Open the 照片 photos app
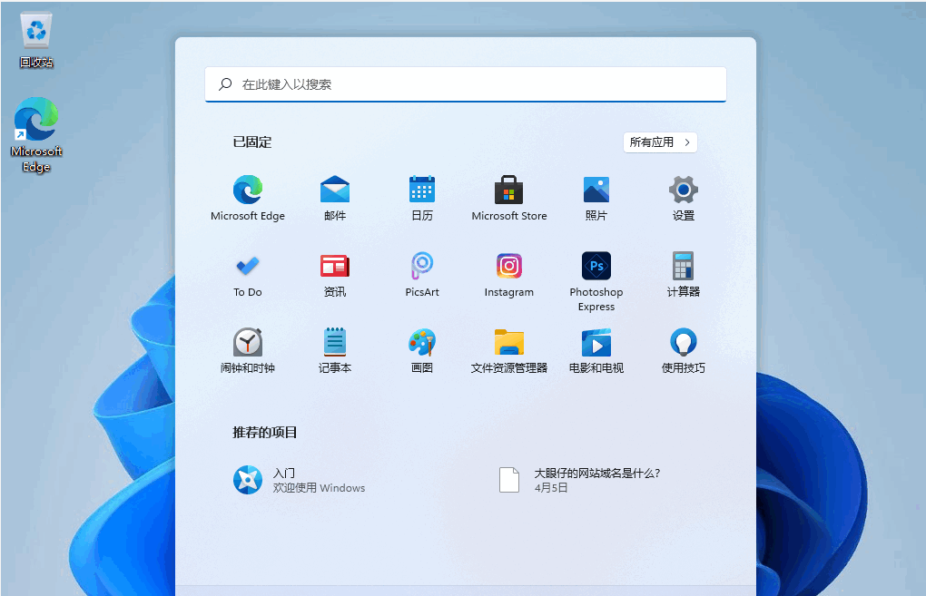This screenshot has height=596, width=926. tap(596, 198)
